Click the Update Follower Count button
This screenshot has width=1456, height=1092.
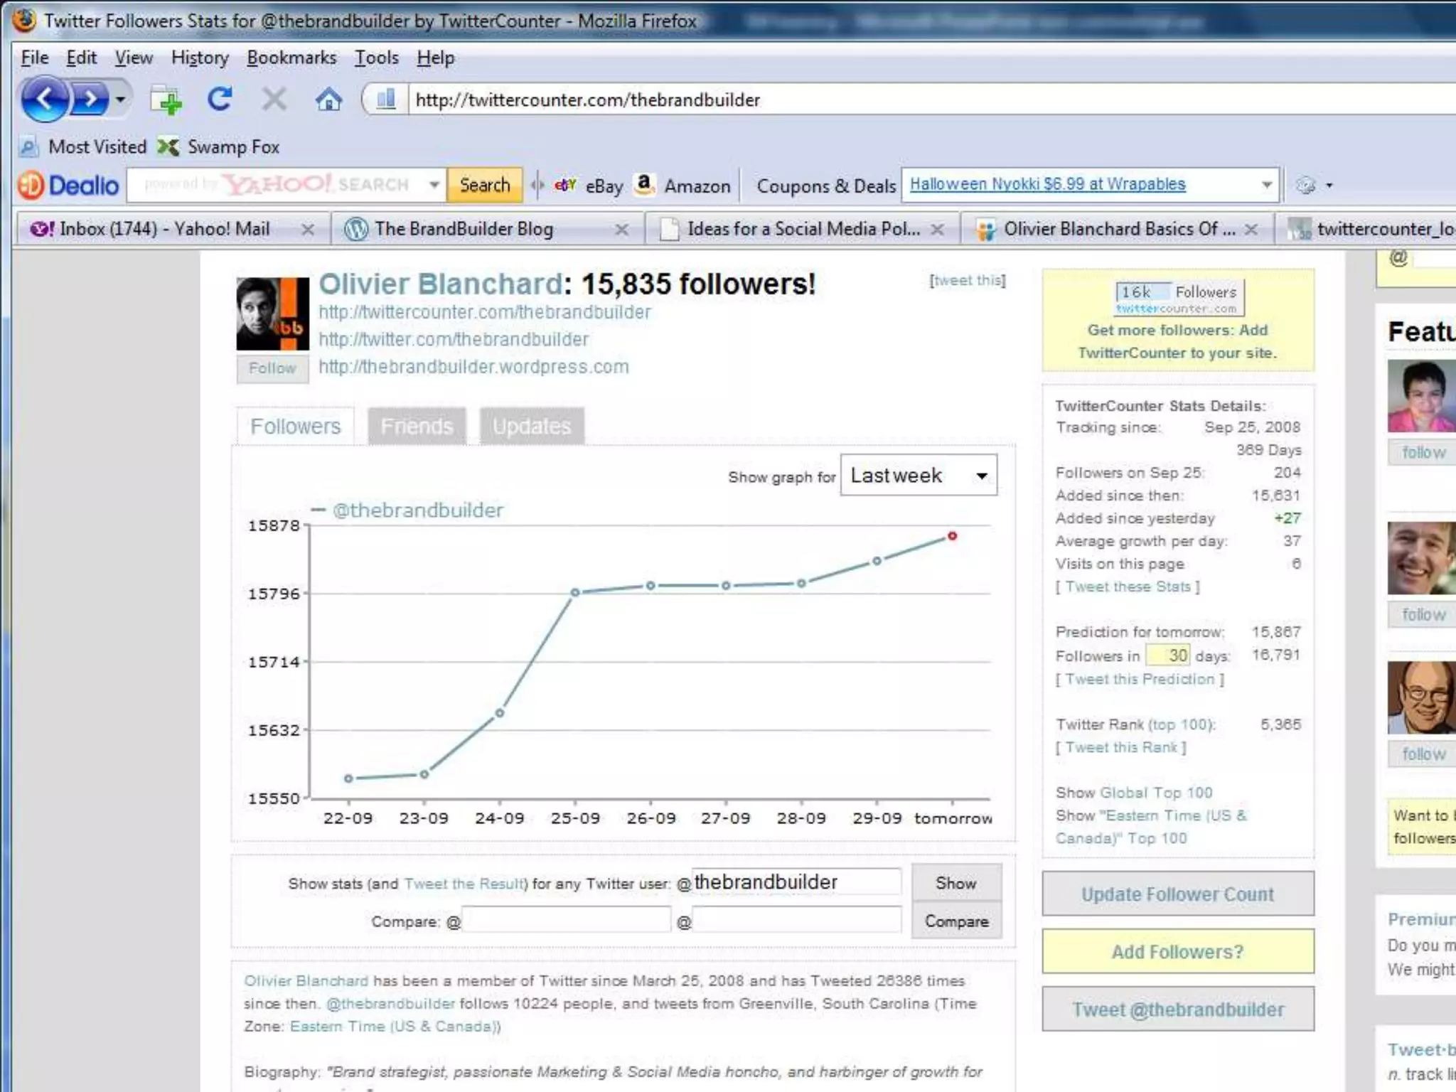[x=1177, y=894]
